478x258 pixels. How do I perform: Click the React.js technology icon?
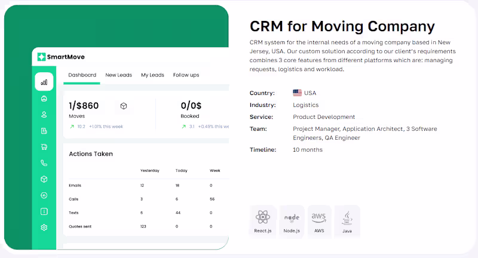[x=263, y=217]
